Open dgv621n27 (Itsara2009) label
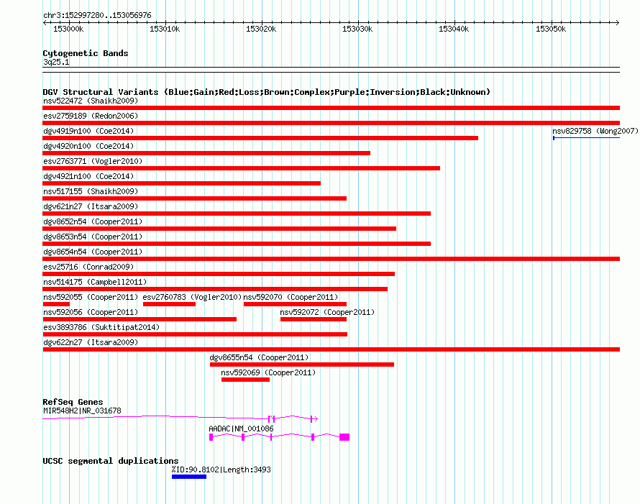The width and height of the screenshot is (640, 504). [x=91, y=206]
